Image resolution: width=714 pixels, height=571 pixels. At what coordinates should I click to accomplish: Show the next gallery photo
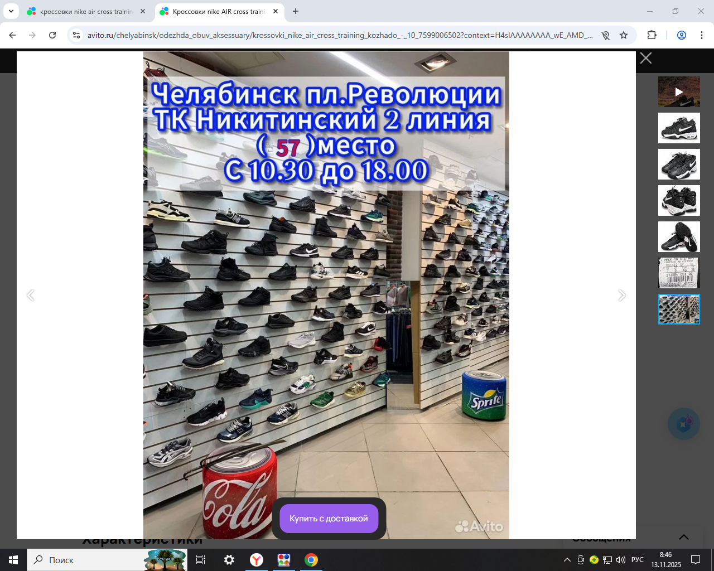(622, 295)
